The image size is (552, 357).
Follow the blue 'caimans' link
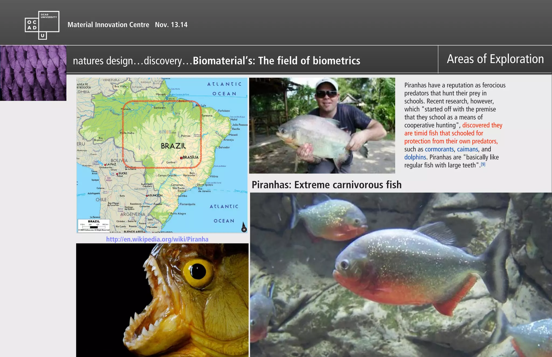point(468,149)
